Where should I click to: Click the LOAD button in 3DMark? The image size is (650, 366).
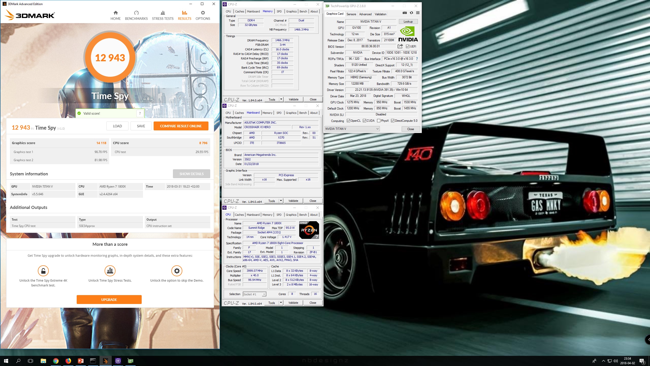(x=117, y=126)
